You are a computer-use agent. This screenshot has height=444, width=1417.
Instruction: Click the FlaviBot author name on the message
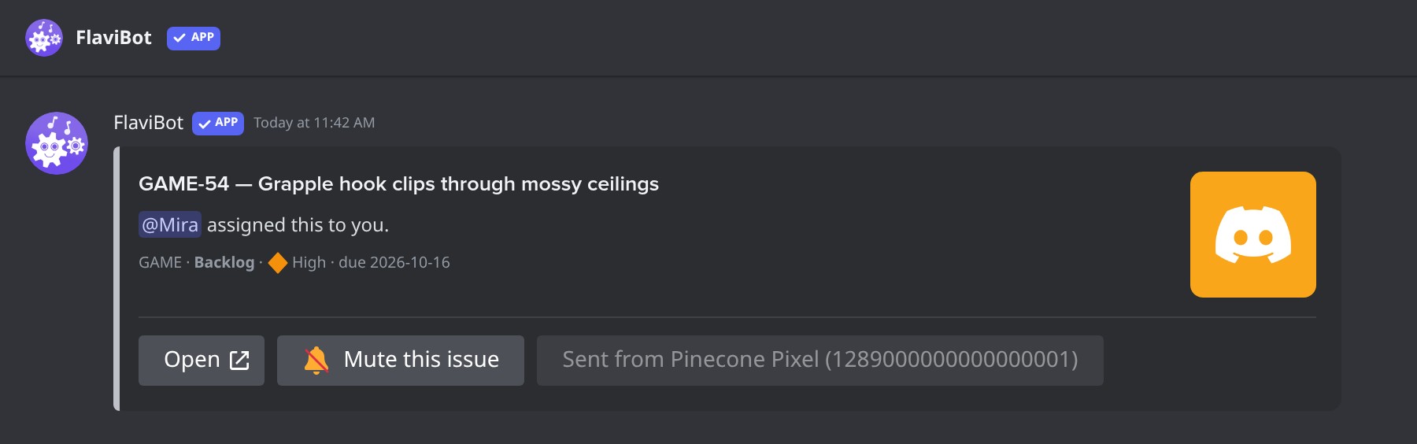(148, 123)
